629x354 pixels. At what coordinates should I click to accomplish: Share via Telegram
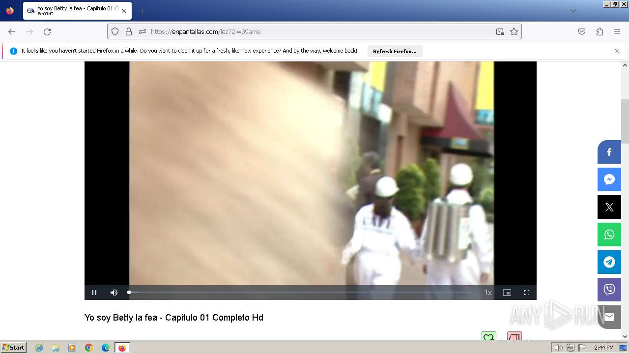click(x=609, y=262)
